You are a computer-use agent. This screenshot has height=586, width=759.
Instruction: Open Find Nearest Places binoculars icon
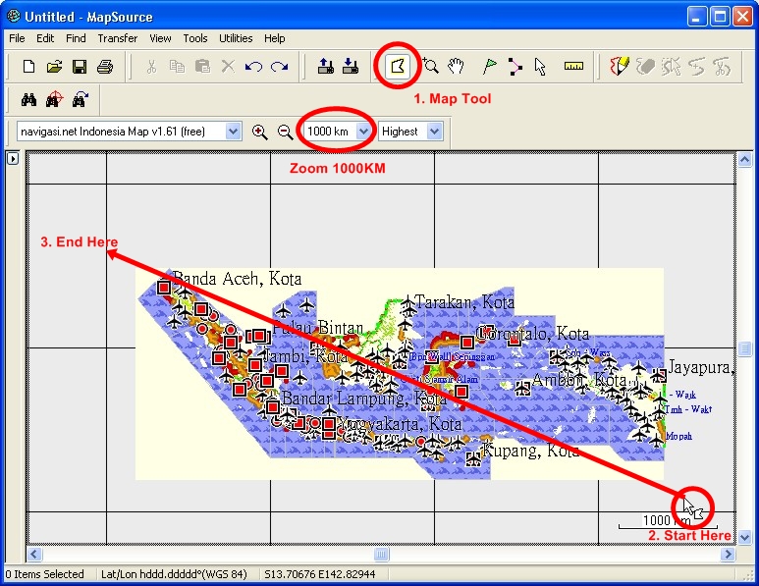coord(54,100)
